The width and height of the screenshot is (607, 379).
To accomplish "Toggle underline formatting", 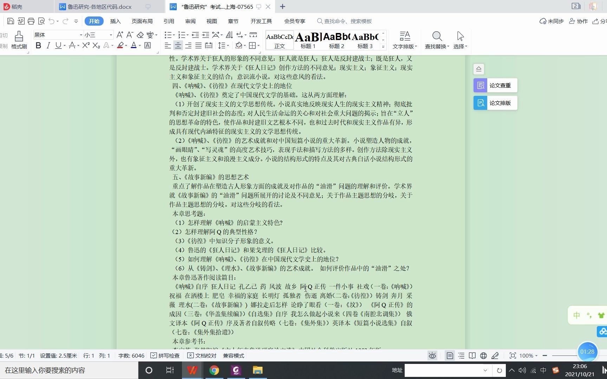I will pos(58,45).
